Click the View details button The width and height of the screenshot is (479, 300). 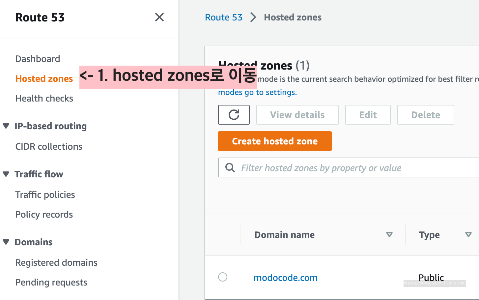coord(297,115)
